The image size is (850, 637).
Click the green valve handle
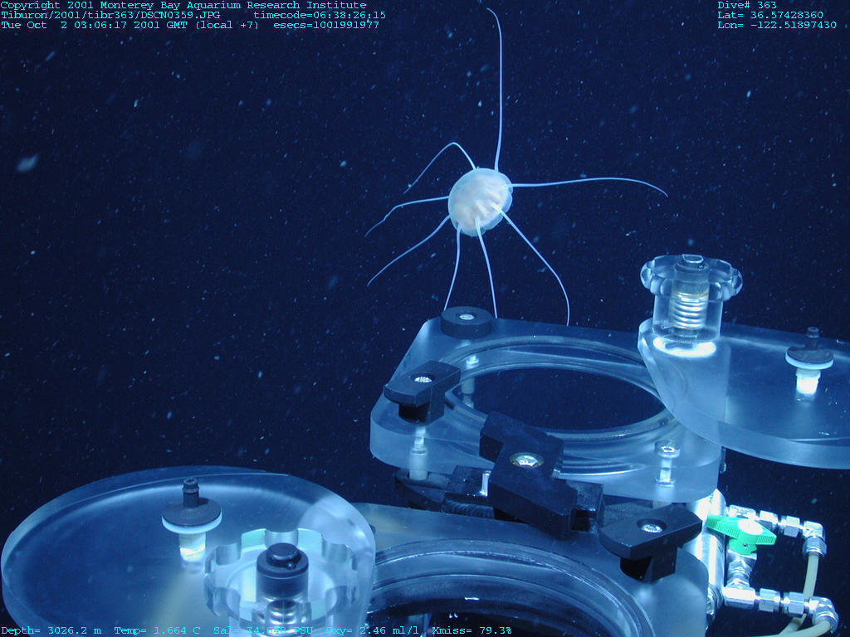[x=741, y=532]
